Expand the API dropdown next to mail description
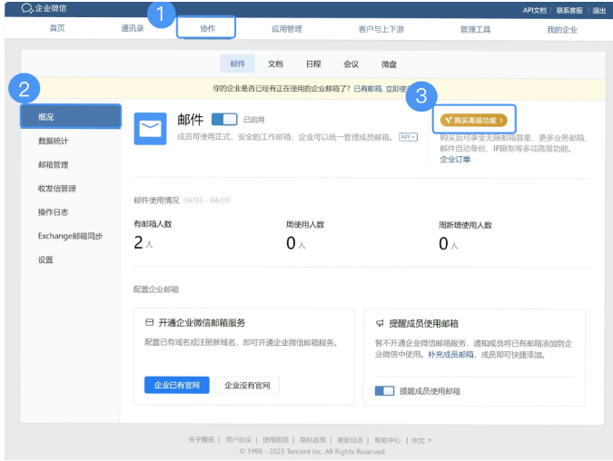 tap(408, 137)
